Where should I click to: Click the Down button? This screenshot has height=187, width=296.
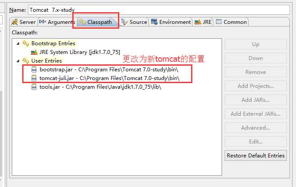pos(256,58)
